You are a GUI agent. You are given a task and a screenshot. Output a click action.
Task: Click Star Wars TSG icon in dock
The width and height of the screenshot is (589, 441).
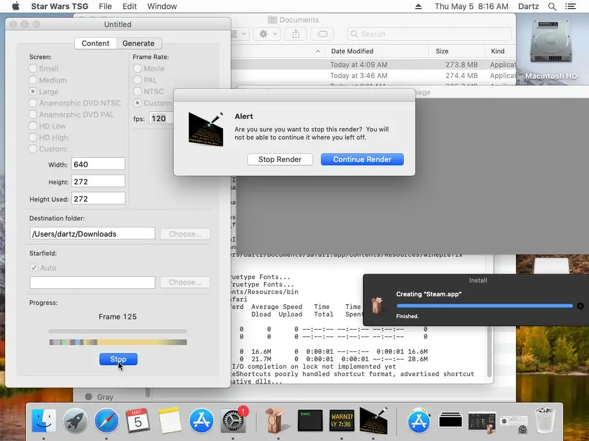pyautogui.click(x=373, y=420)
